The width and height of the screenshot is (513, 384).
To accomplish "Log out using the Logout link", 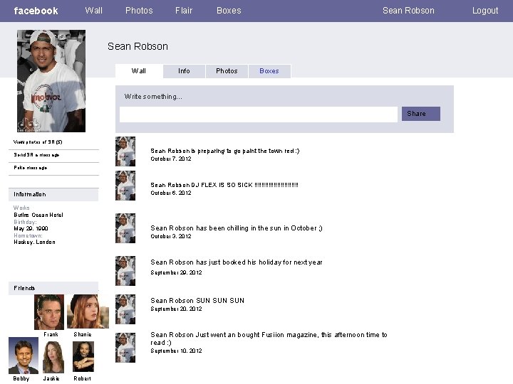I will pos(485,11).
